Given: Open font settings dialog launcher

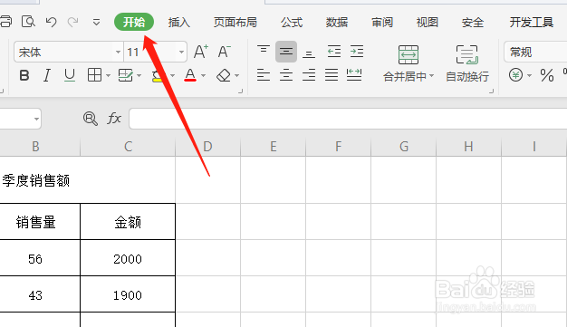Looking at the screenshot, I should pyautogui.click(x=241, y=91).
